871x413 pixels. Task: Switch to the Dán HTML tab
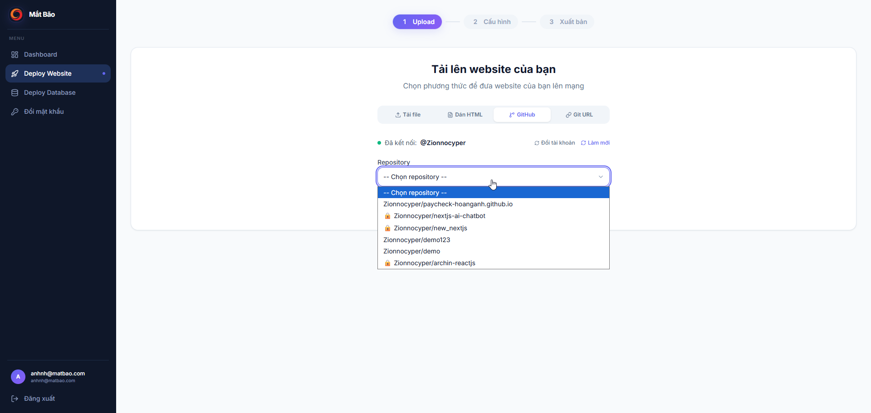(465, 115)
